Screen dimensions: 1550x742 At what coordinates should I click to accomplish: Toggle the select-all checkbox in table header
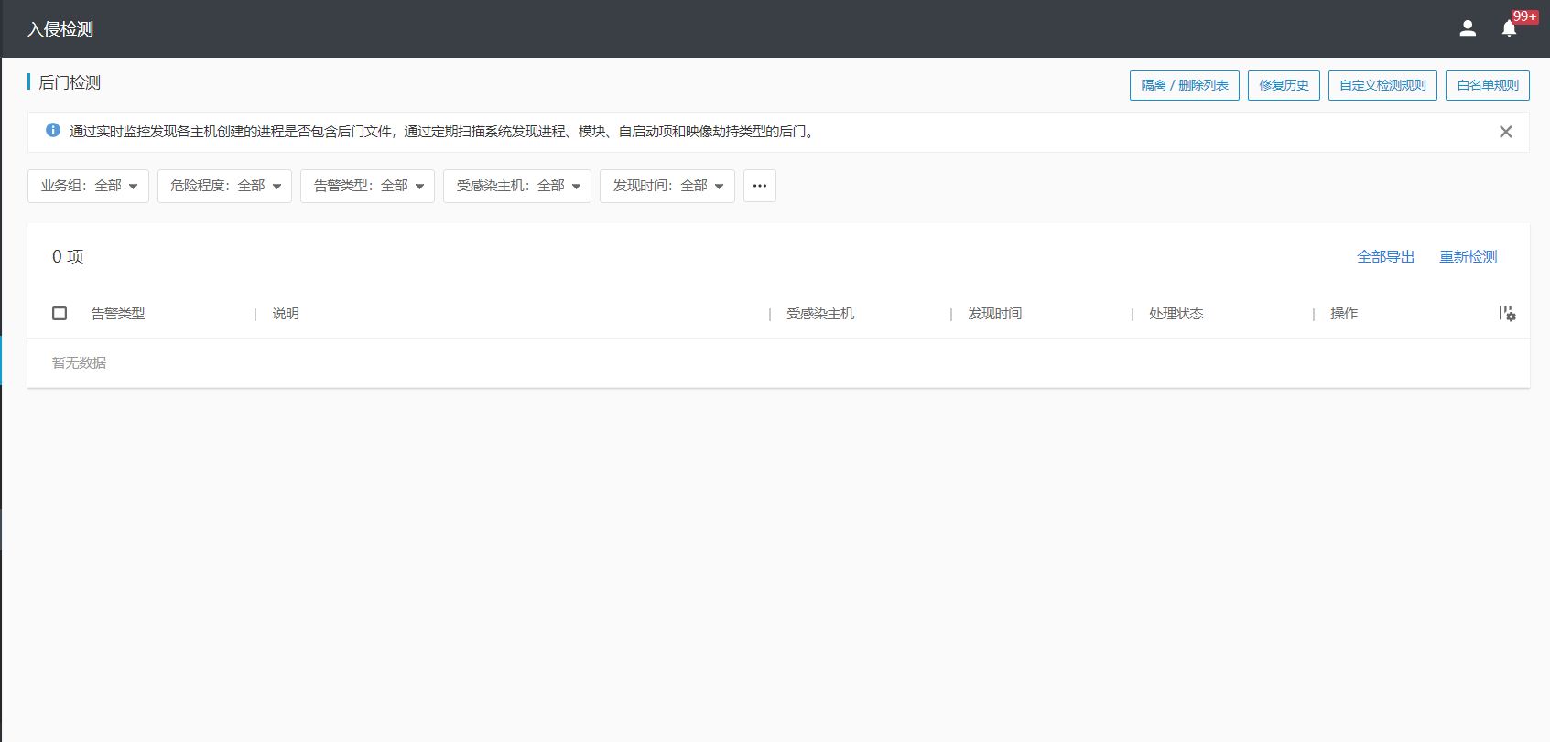point(60,314)
